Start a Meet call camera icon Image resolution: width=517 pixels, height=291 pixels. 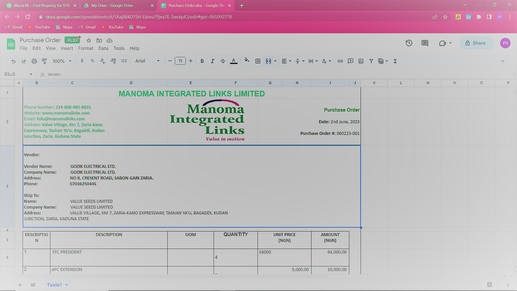point(443,43)
